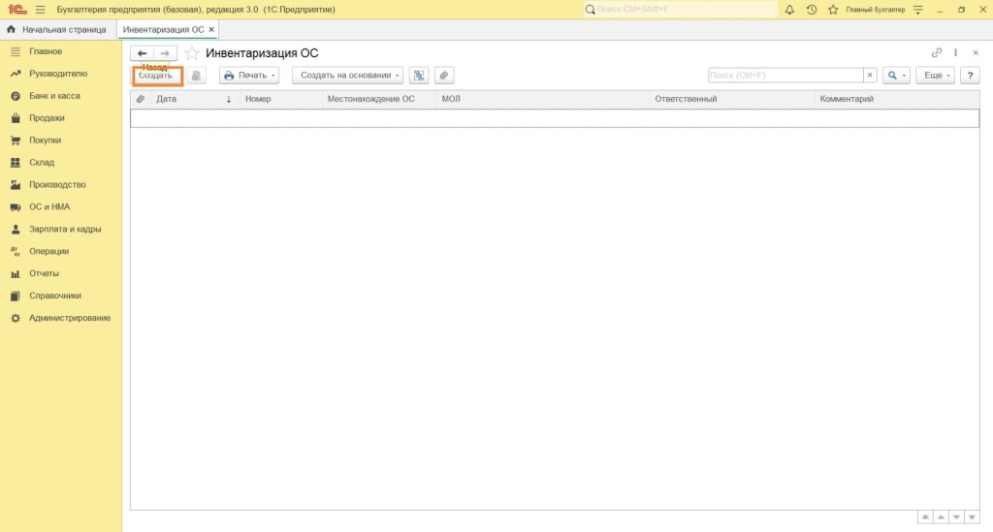Clear the list search with X button
993x532 pixels.
pos(870,76)
